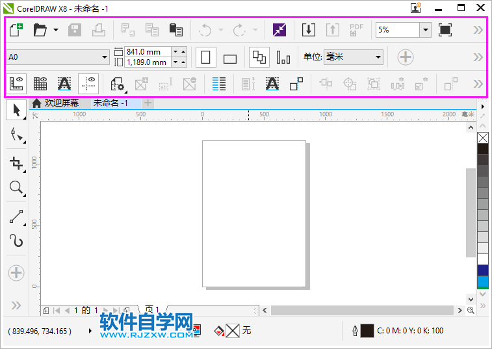The width and height of the screenshot is (492, 349).
Task: Click the snap to objects squares icon
Action: [296, 84]
